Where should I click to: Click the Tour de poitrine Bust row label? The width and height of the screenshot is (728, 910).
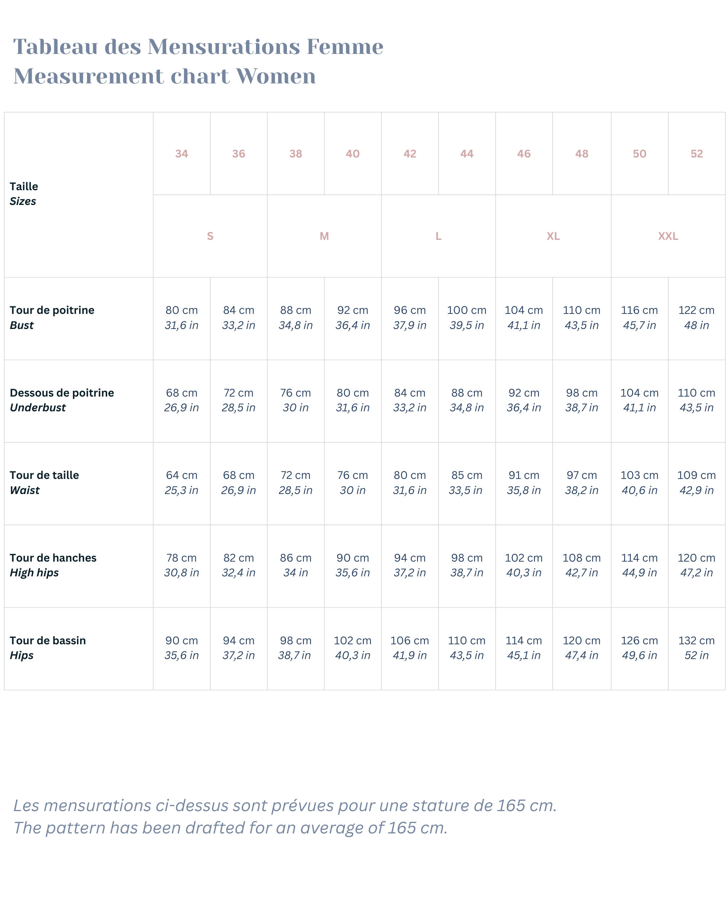pos(52,317)
